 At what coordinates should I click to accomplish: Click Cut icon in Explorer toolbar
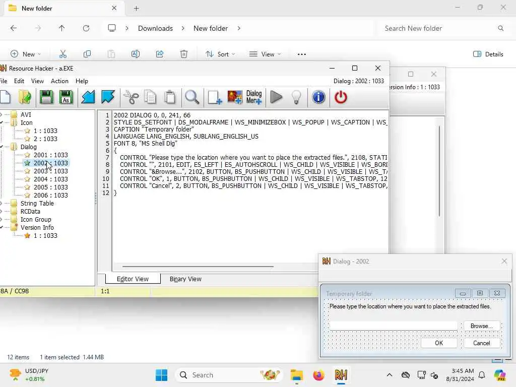63,54
